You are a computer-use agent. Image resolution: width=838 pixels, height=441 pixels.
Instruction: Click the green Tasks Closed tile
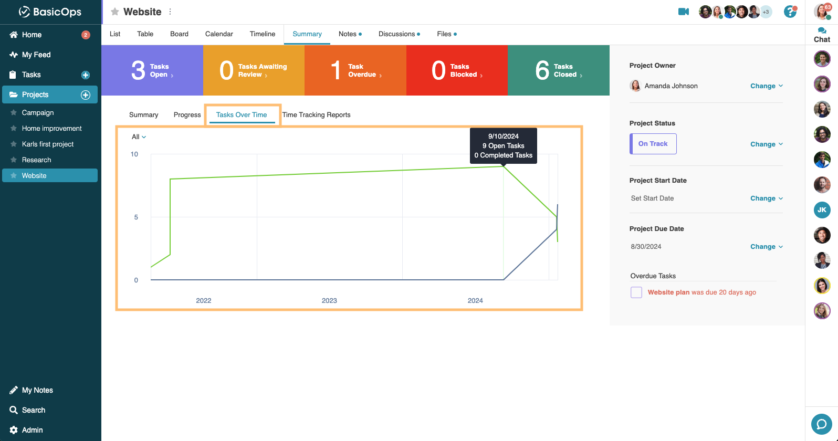coord(559,70)
